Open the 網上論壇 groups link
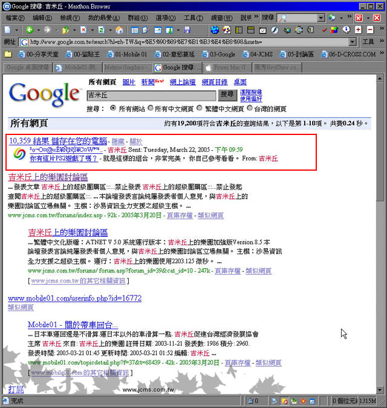This screenshot has height=408, width=387. [x=183, y=82]
